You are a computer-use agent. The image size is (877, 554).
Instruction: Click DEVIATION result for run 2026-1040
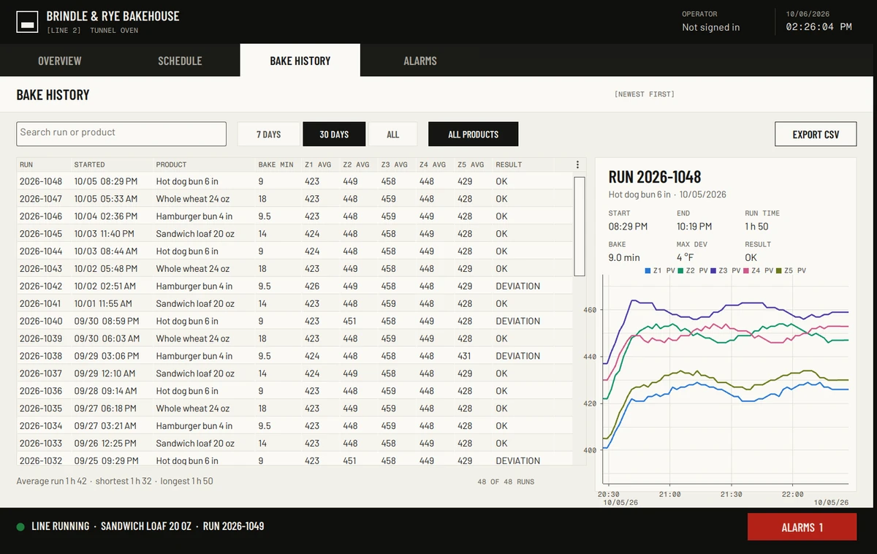pos(517,321)
